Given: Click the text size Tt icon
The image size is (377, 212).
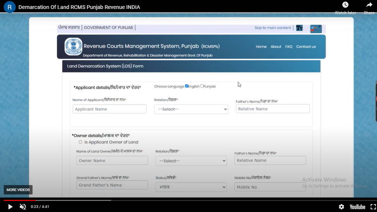Looking at the screenshot, I should [299, 28].
